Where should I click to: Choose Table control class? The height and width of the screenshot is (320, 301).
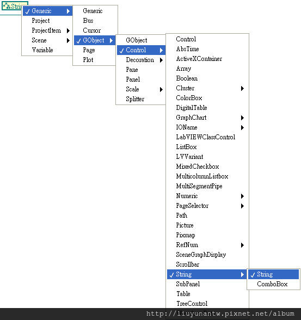[x=207, y=294]
